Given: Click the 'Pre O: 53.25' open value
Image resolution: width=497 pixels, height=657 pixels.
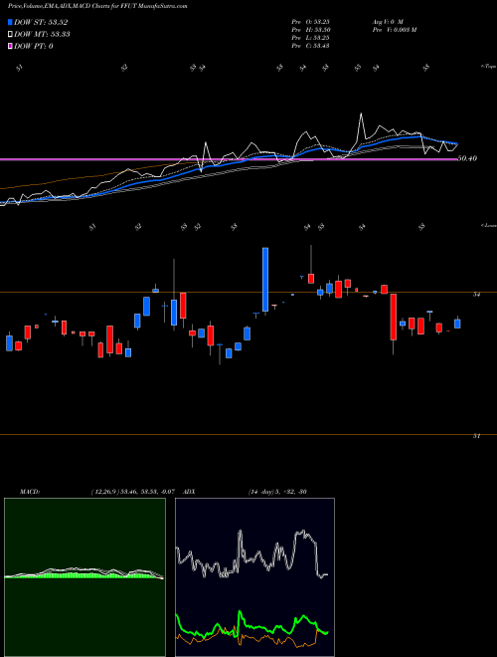Looking at the screenshot, I should pos(310,21).
